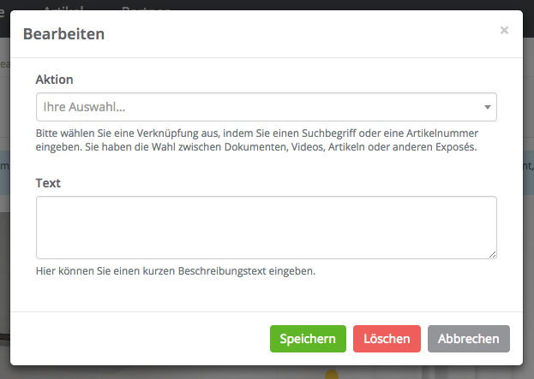Close the Bearbeiten dialog with the X
This screenshot has height=379, width=534.
(x=504, y=30)
